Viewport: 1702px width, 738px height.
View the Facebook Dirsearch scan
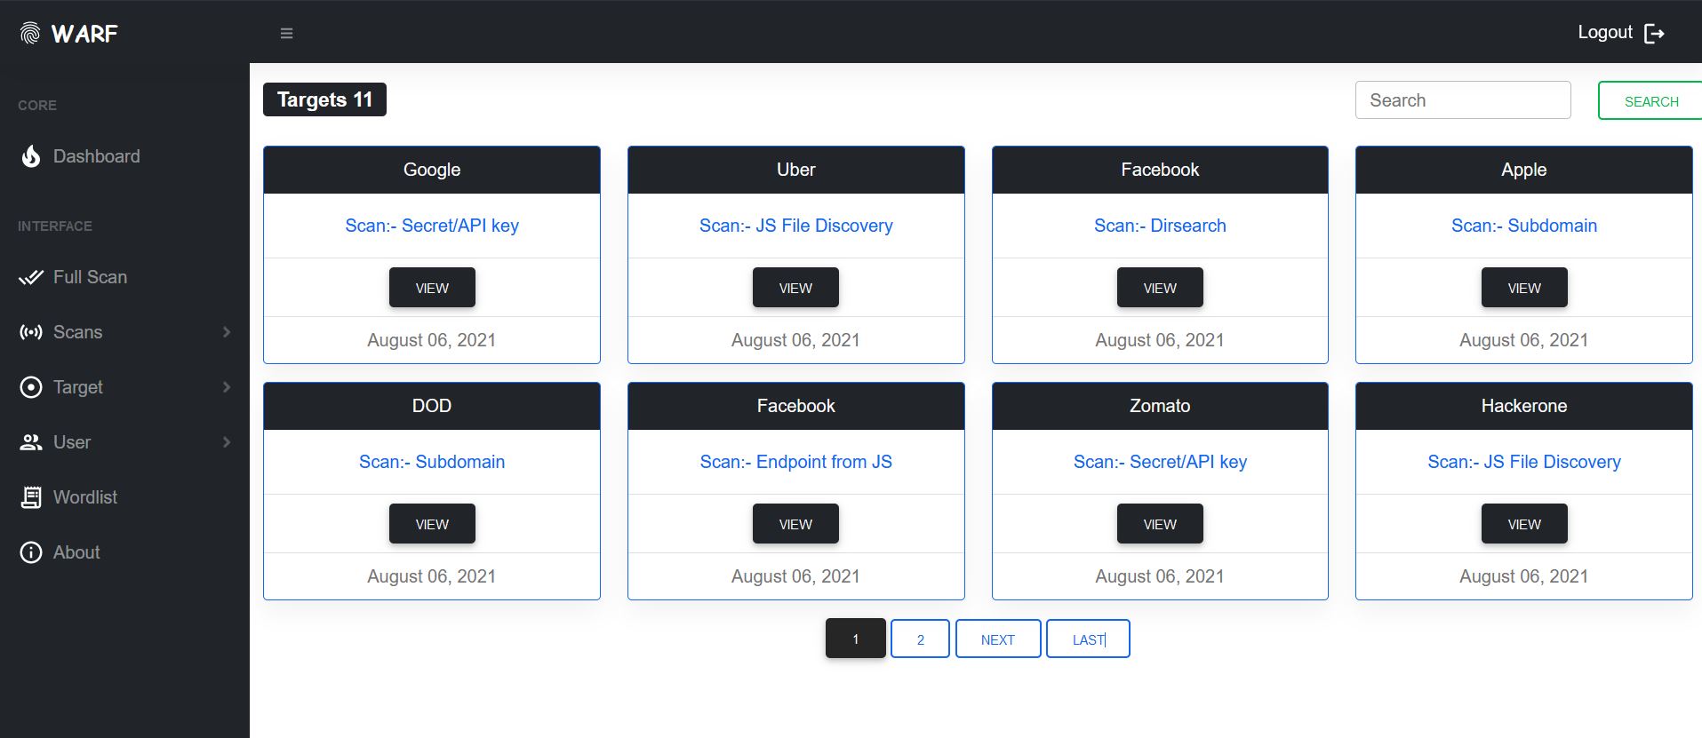tap(1160, 288)
